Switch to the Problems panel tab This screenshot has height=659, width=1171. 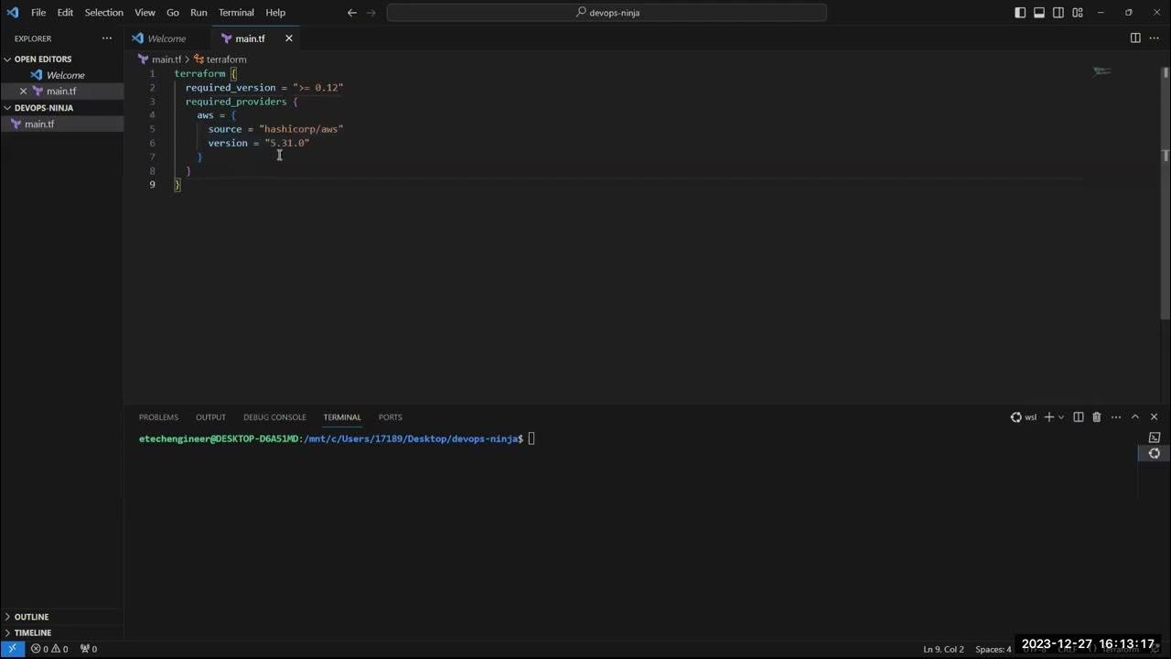click(x=158, y=417)
